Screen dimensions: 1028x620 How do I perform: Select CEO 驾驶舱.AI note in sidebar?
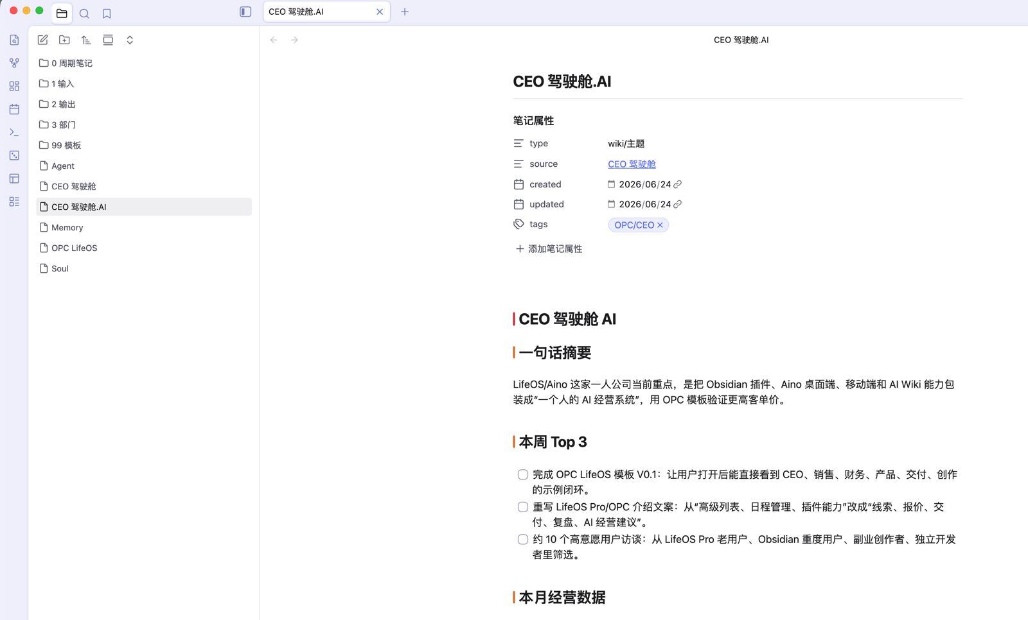[144, 207]
